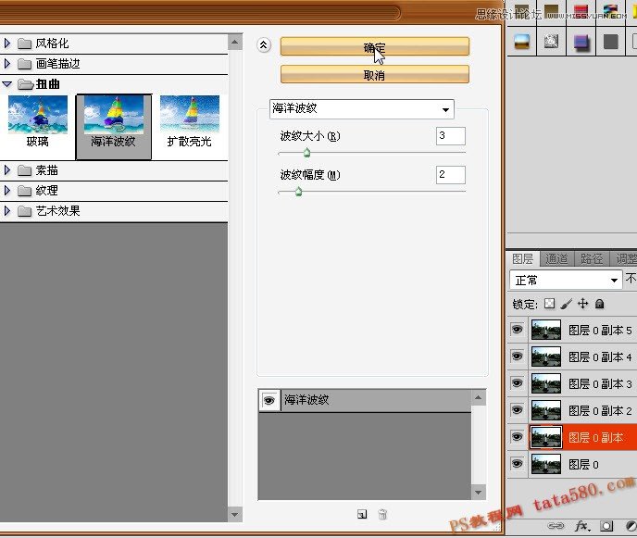Click the 波纹大小 value field
The image size is (637, 538).
[451, 136]
